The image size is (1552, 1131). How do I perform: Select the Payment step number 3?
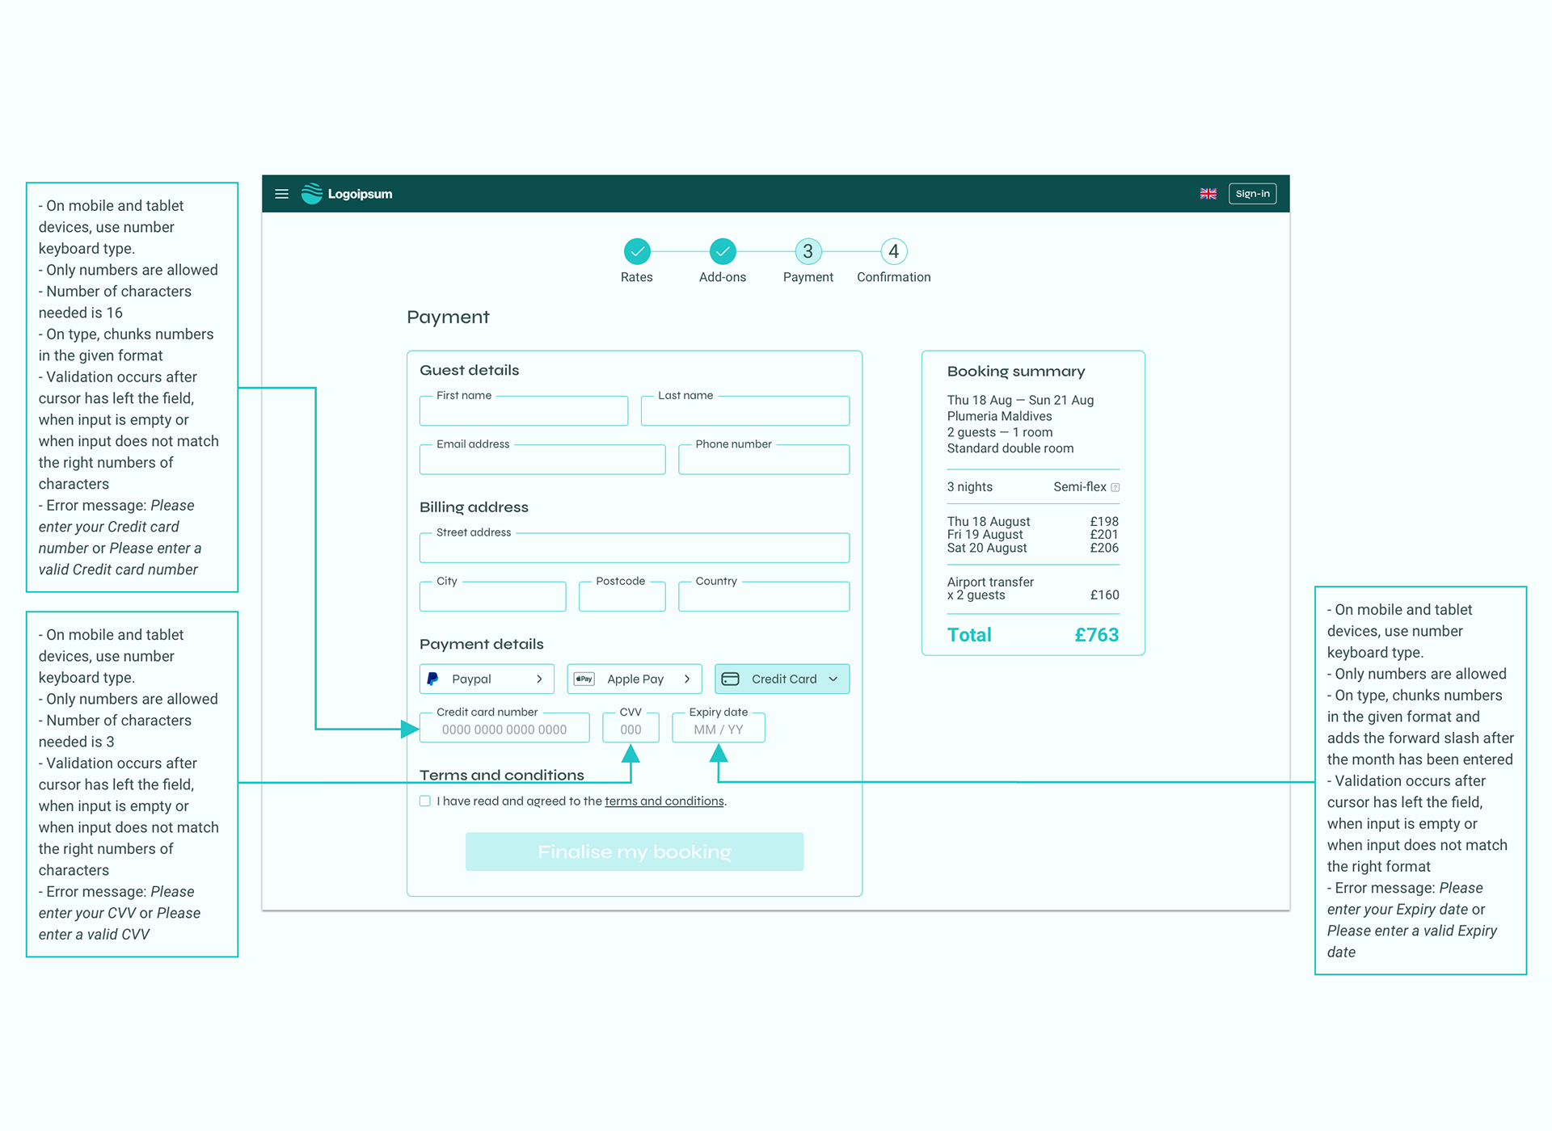[808, 251]
